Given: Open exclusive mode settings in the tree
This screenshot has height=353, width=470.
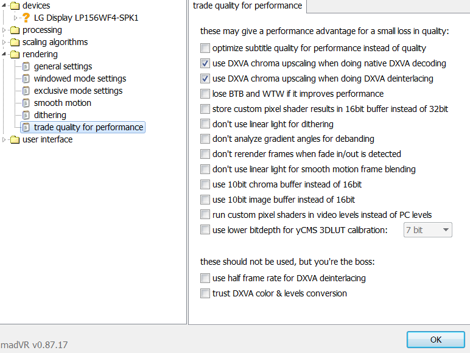Looking at the screenshot, I should pyautogui.click(x=79, y=91).
